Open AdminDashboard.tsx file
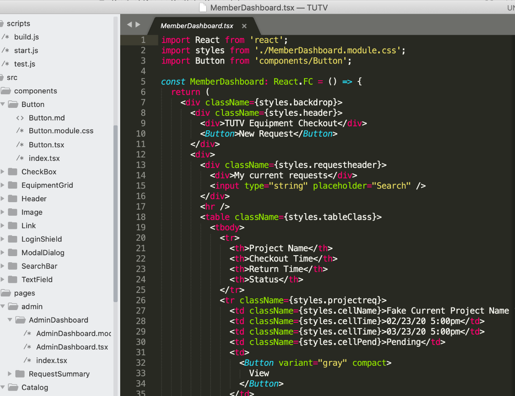Image resolution: width=515 pixels, height=396 pixels. click(72, 347)
